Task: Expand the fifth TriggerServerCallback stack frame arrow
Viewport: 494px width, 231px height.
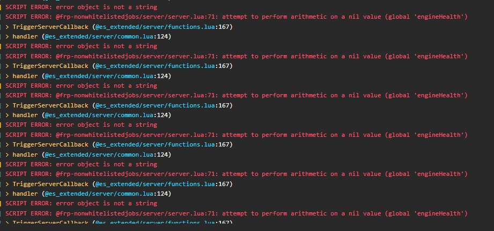Action: pos(8,184)
